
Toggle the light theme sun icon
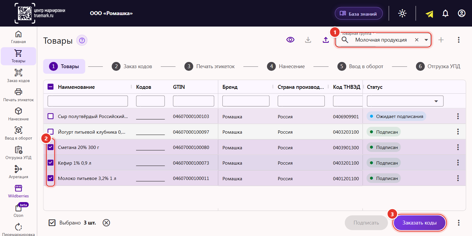coord(402,13)
